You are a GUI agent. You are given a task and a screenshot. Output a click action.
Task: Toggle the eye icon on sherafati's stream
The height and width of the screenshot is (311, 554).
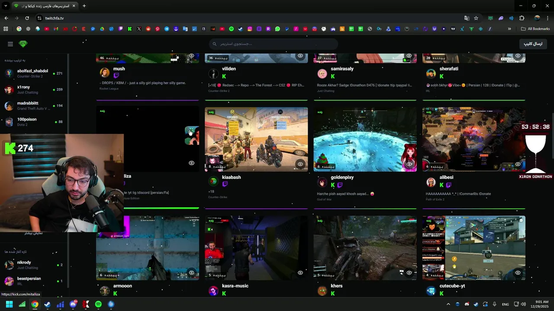point(518,56)
